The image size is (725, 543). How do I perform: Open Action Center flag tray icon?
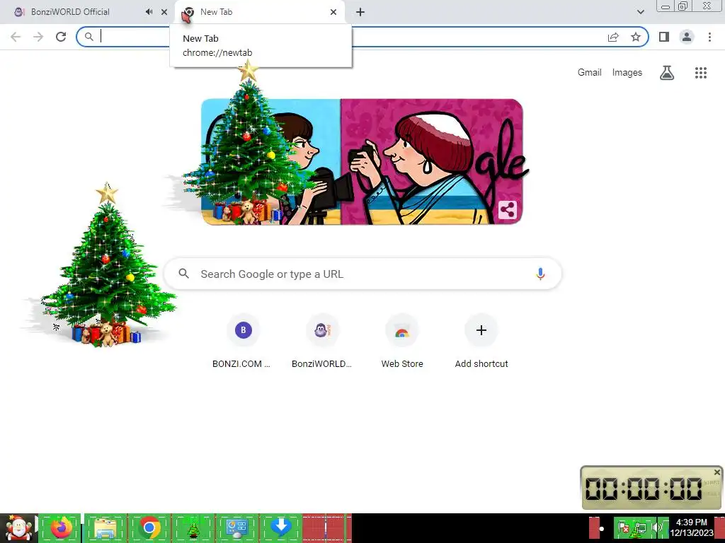623,527
